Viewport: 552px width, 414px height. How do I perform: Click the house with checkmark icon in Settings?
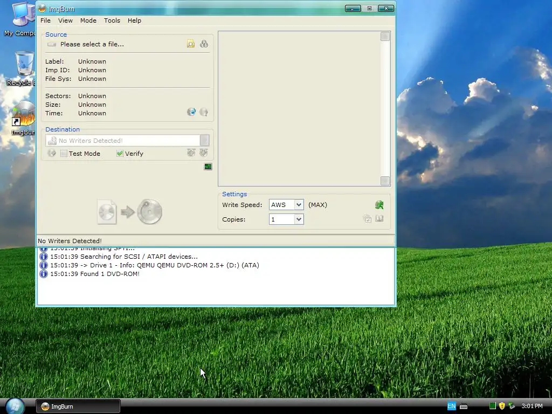click(x=367, y=219)
